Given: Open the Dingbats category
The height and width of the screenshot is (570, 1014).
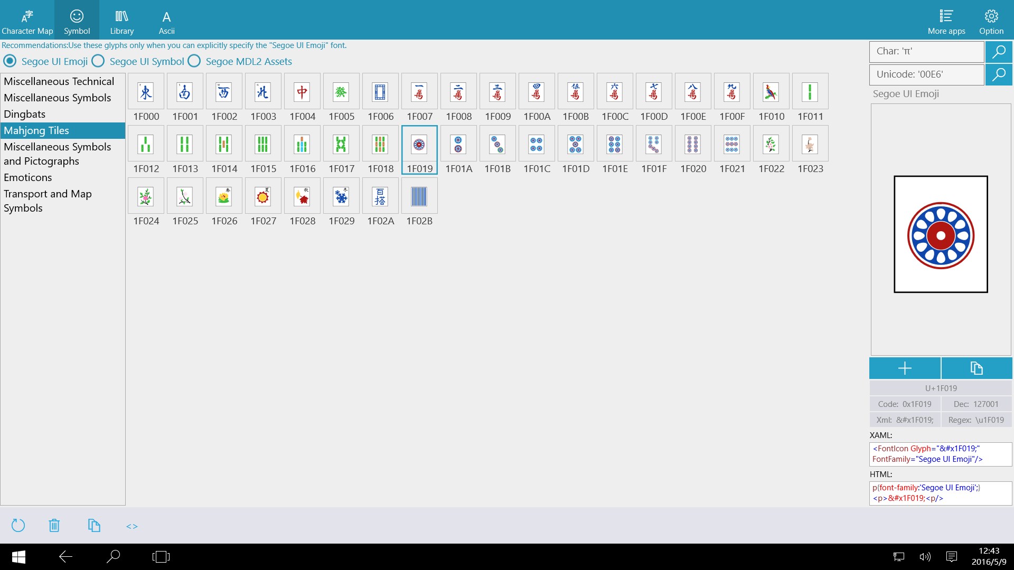Looking at the screenshot, I should (x=25, y=114).
